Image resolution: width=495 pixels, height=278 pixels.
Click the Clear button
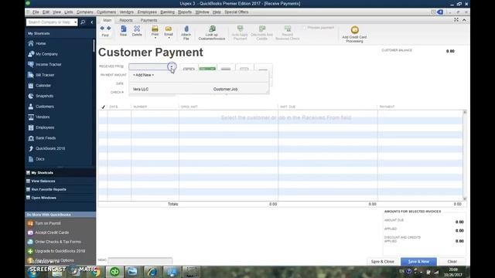452,262
